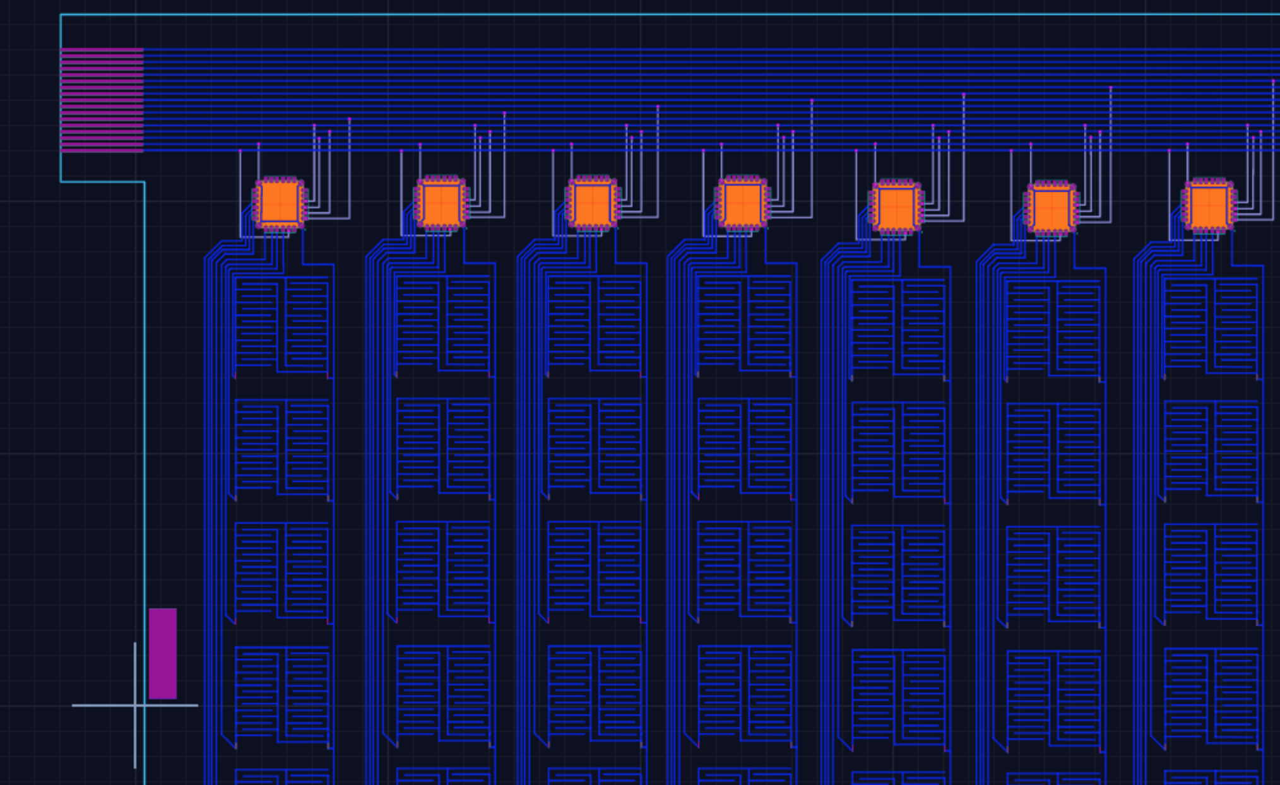
Task: Select the top-left serpentine trace block
Action: [x=281, y=325]
